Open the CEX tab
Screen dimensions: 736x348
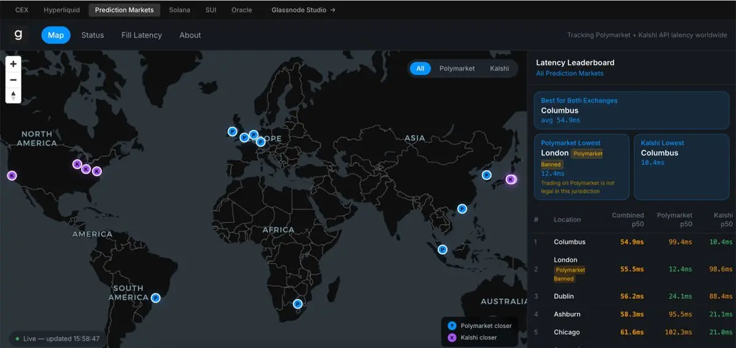point(22,10)
